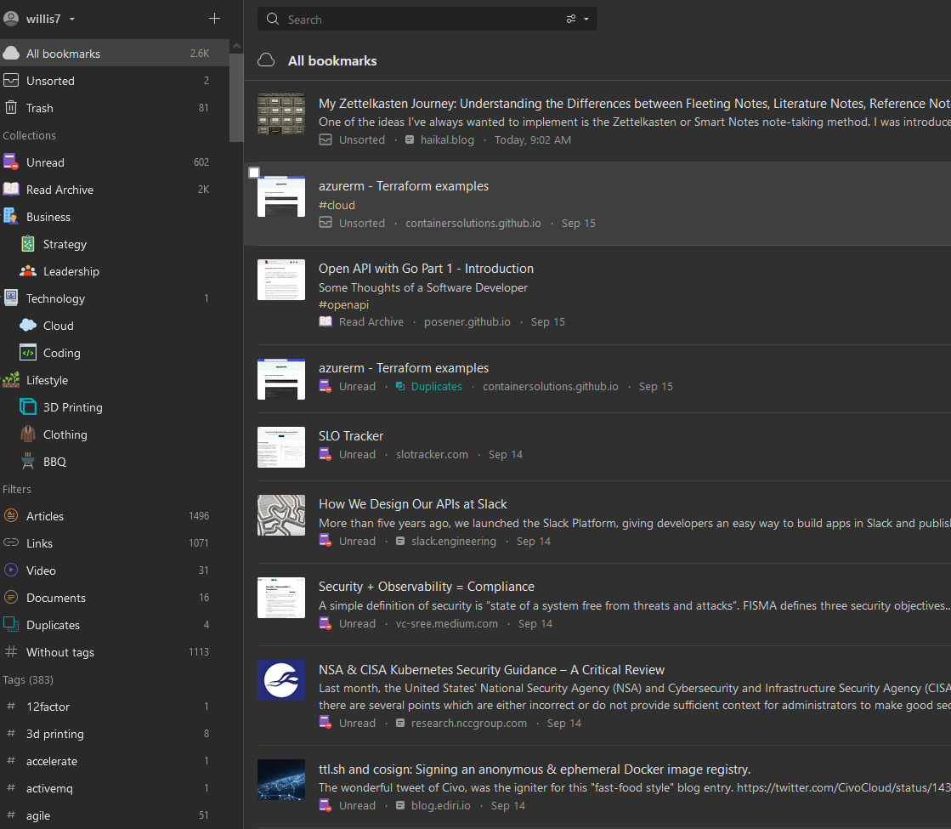Open the Clothing collection icon
The height and width of the screenshot is (829, 951).
(x=28, y=434)
